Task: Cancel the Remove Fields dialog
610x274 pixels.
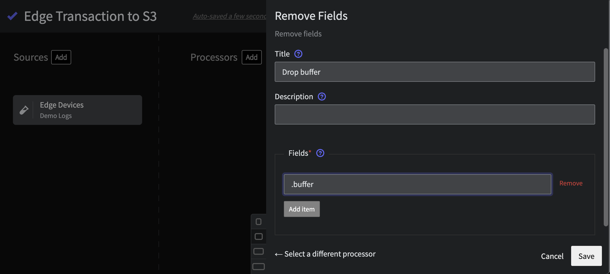Action: (552, 256)
